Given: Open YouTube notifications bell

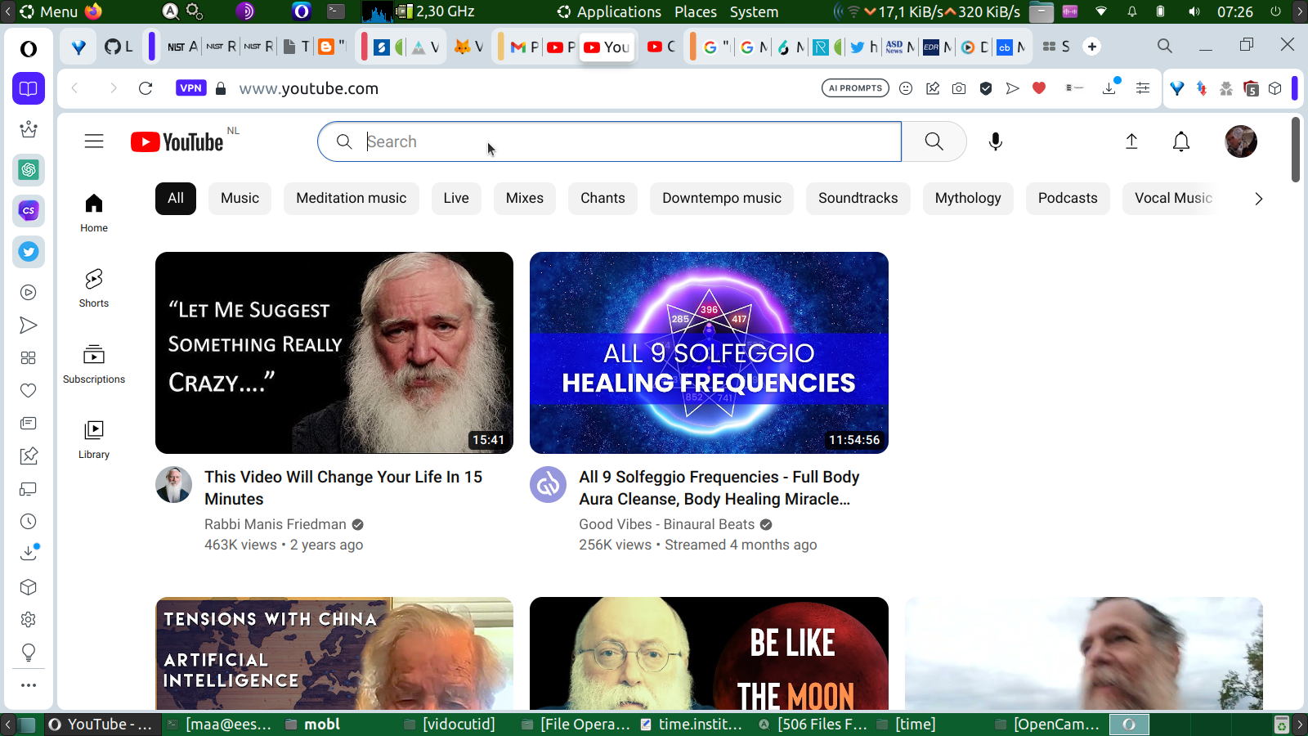Looking at the screenshot, I should click(1181, 141).
